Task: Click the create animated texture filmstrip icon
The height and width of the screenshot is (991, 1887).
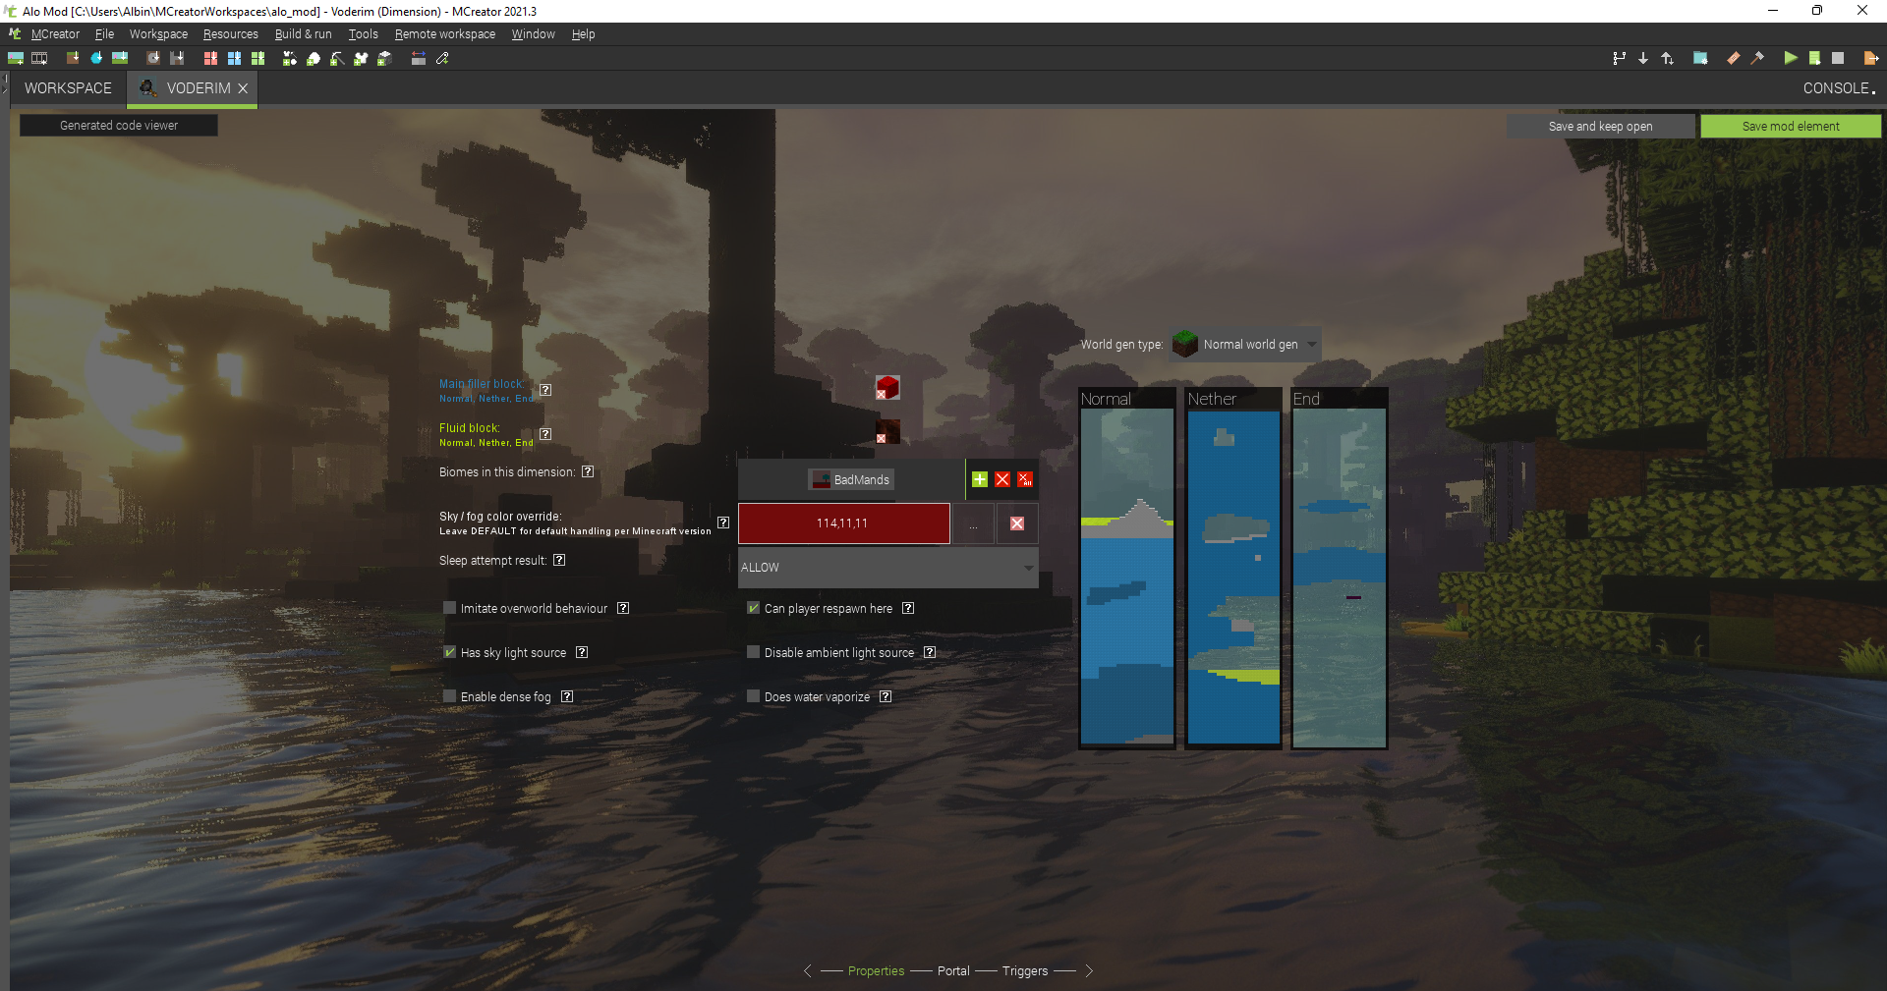Action: [x=39, y=58]
